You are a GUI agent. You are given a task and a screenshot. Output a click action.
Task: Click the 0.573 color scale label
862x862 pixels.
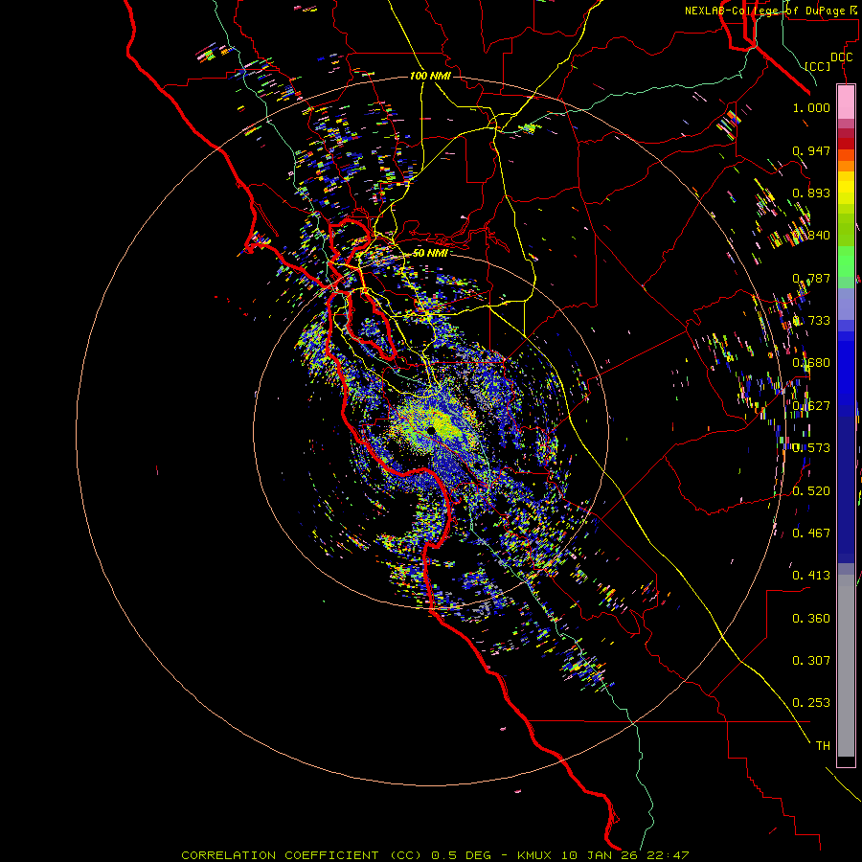pyautogui.click(x=811, y=448)
